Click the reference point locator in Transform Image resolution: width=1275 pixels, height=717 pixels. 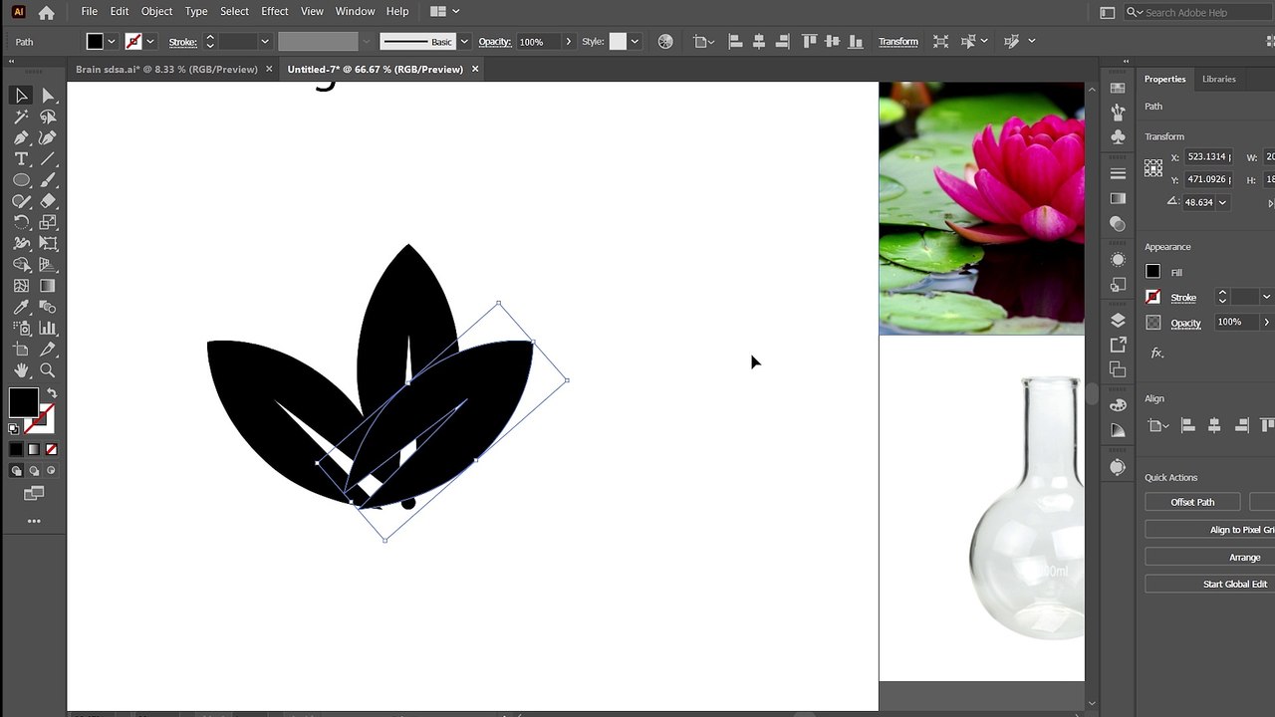click(x=1153, y=168)
